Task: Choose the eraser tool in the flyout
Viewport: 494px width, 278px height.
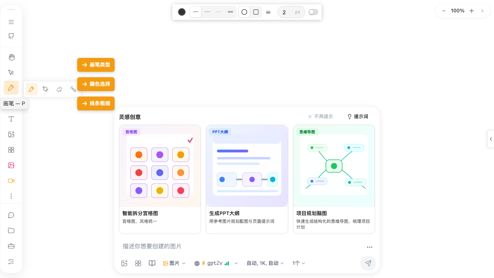Action: pos(59,89)
